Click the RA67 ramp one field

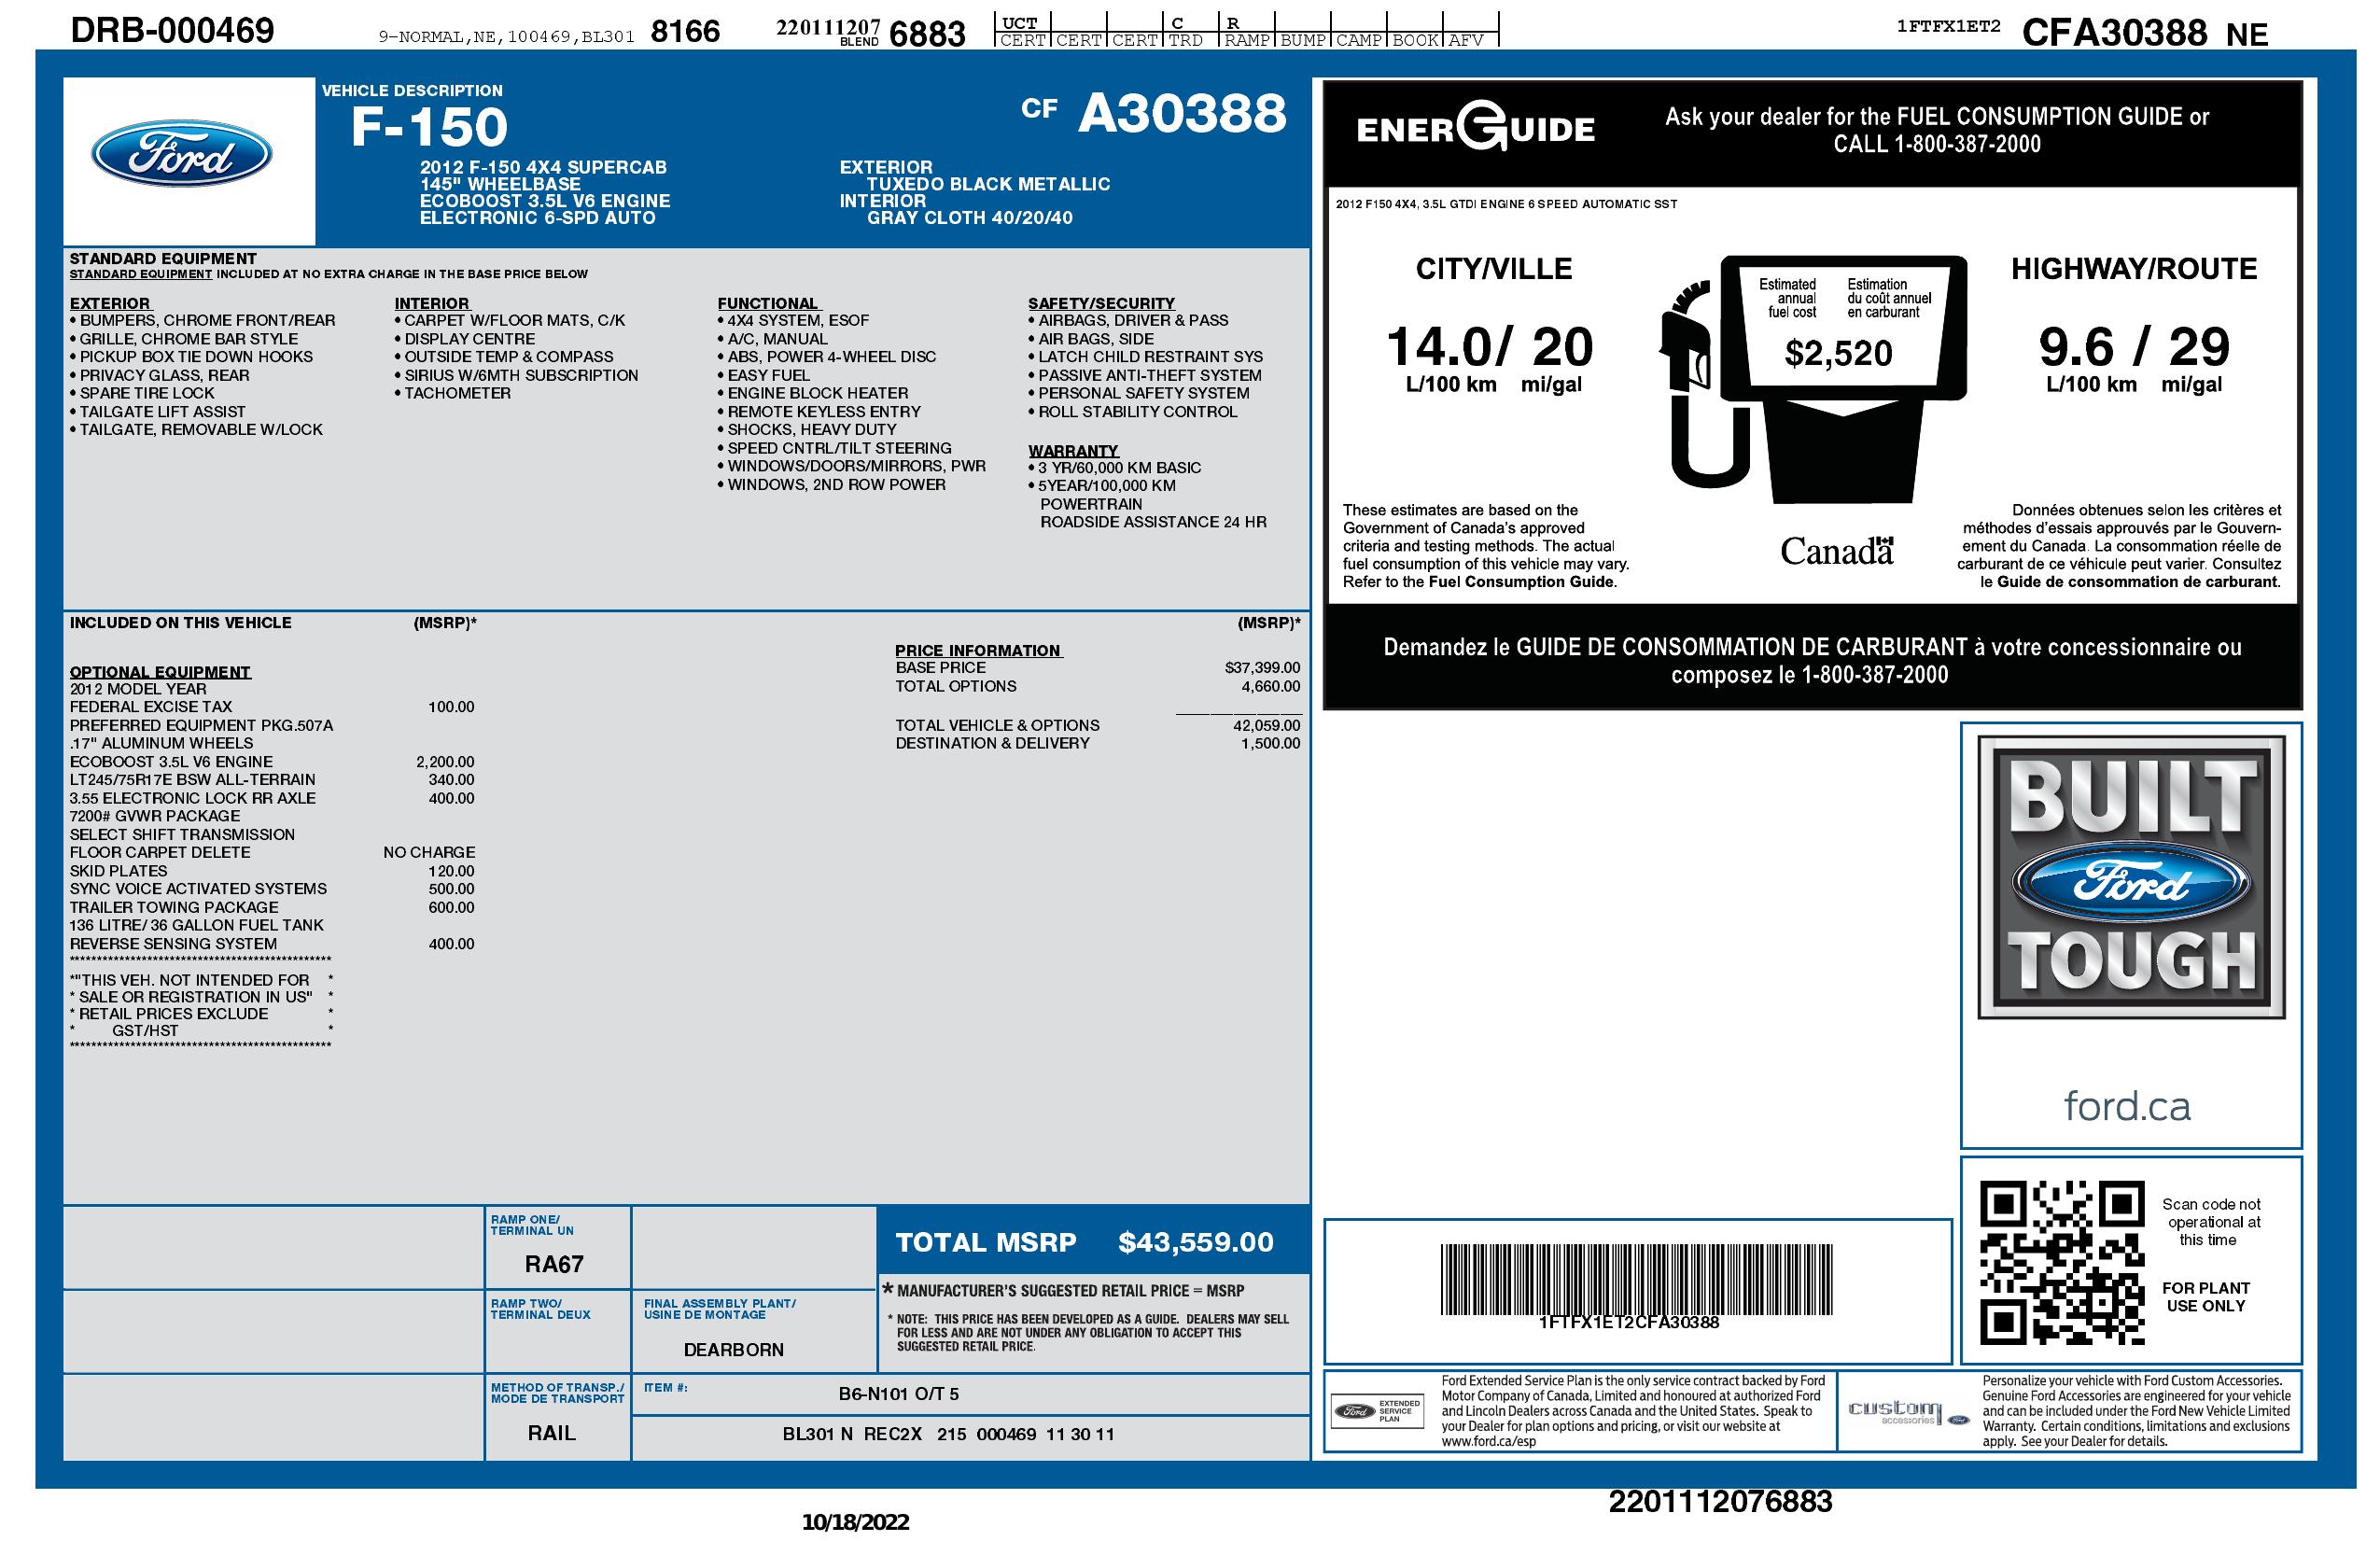[553, 1264]
